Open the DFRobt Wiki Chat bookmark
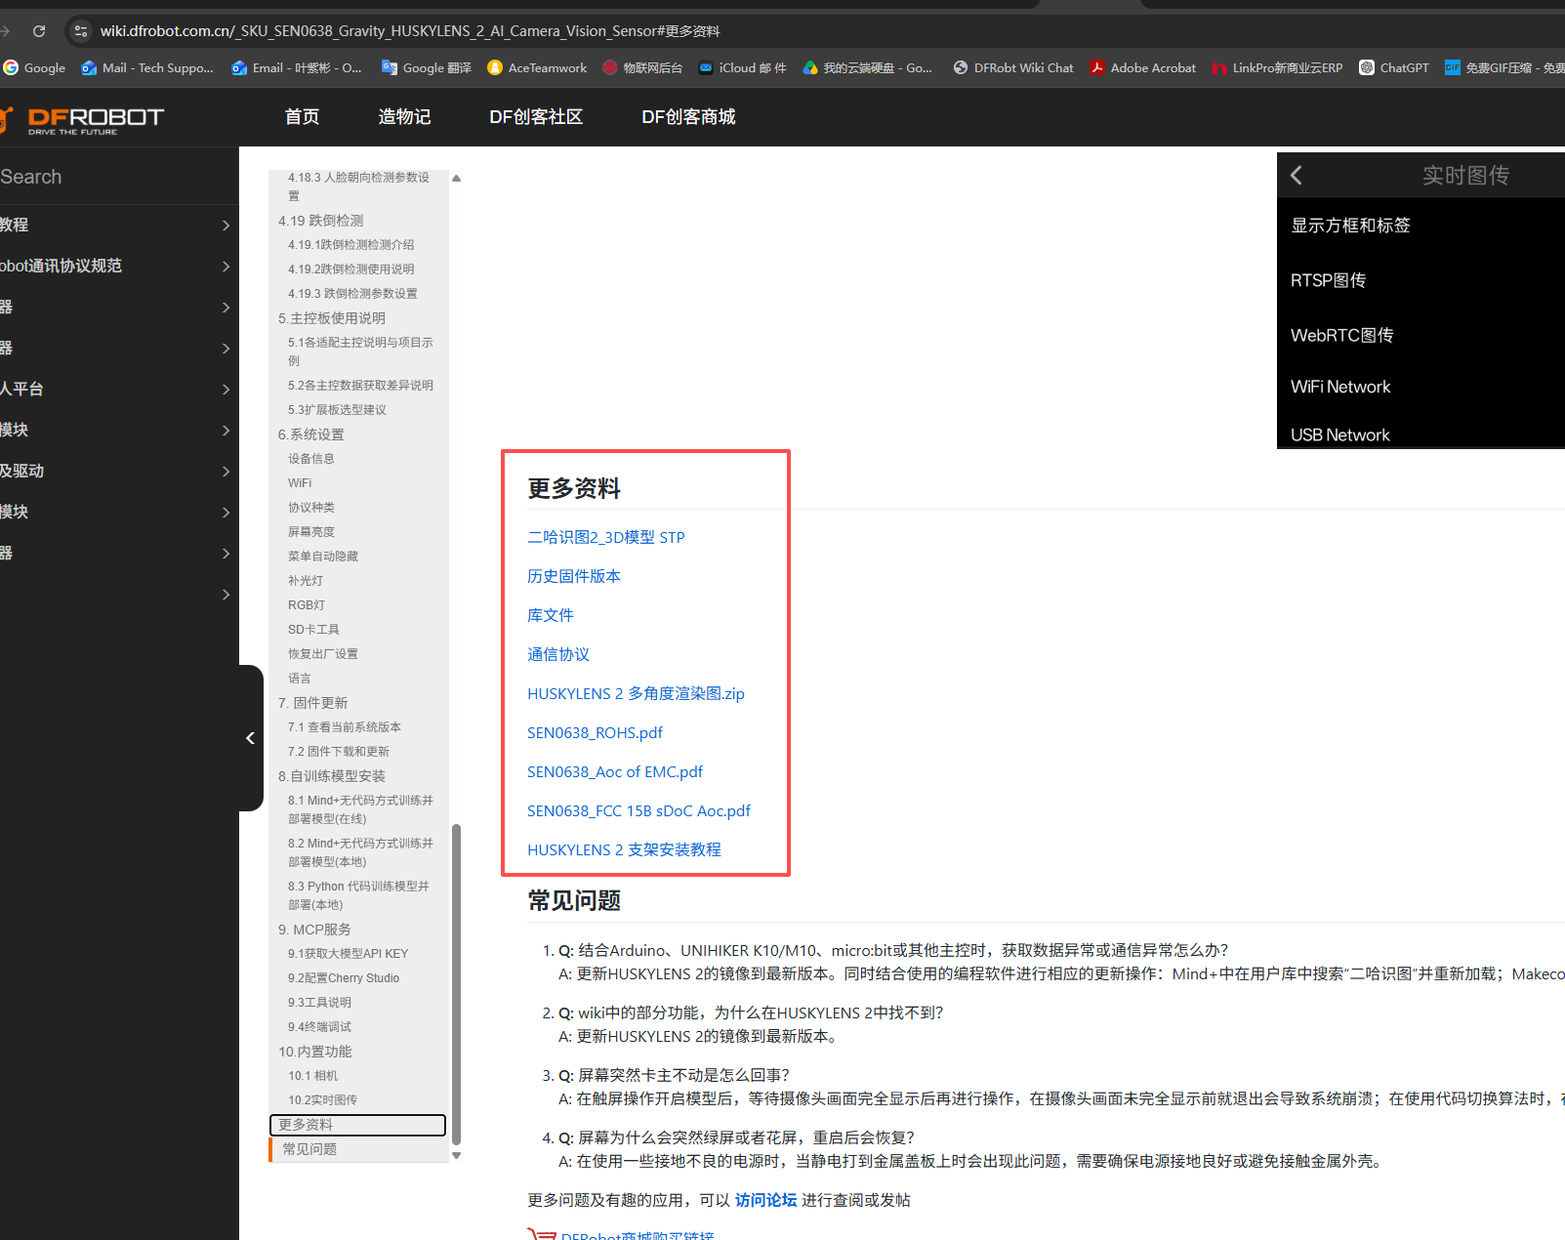Screen dimensions: 1565x1240 tap(1013, 67)
